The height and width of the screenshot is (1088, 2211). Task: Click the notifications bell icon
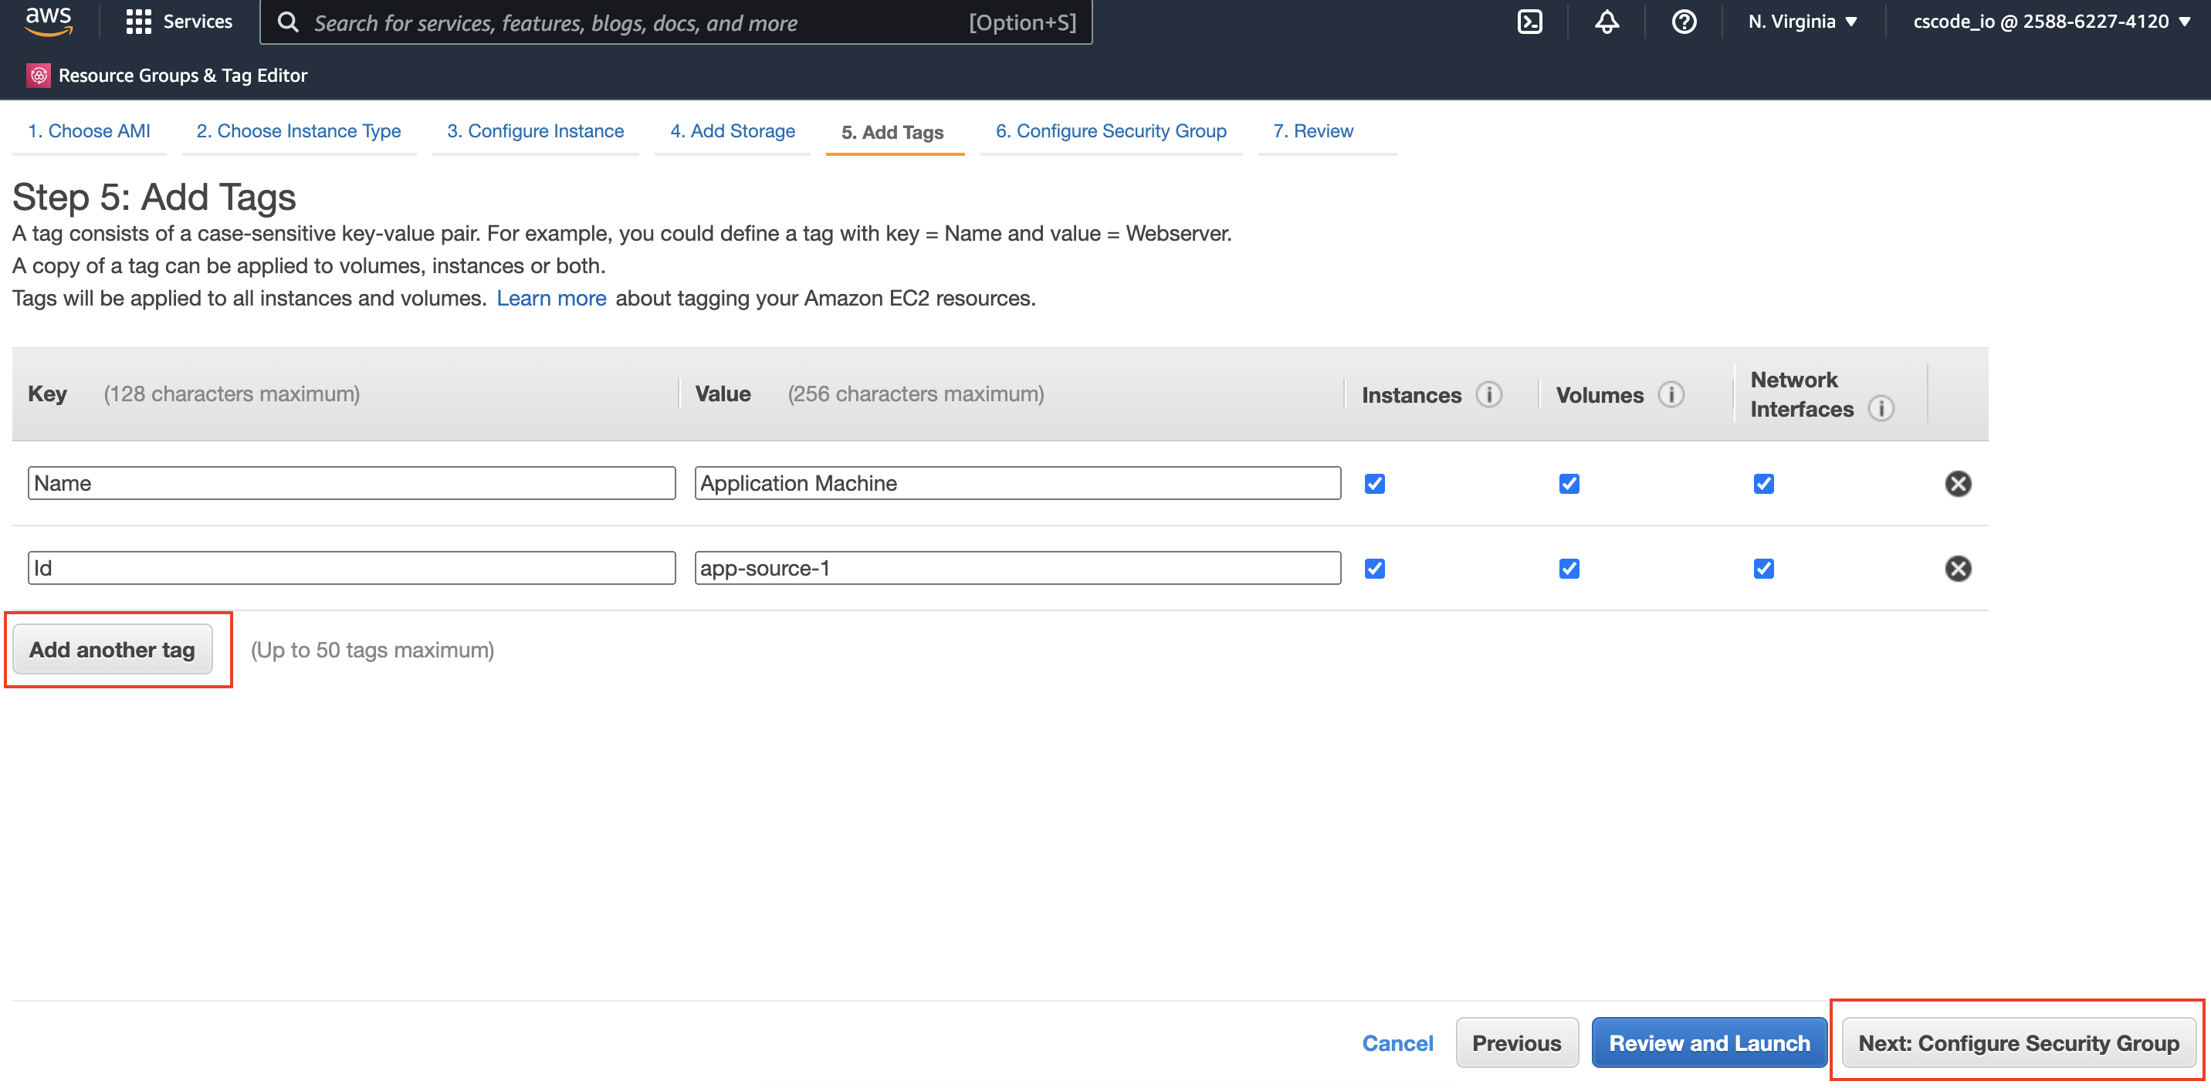coord(1605,22)
